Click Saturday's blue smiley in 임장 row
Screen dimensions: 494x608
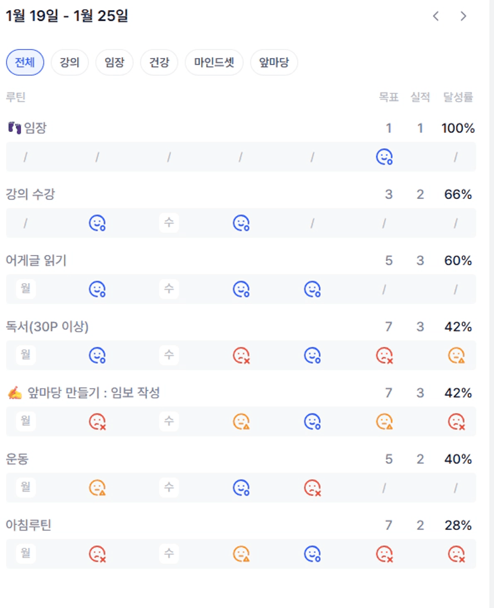click(x=384, y=157)
